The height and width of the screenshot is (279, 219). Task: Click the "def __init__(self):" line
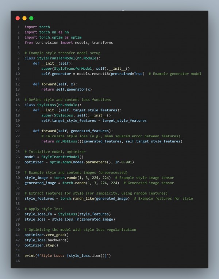(53, 63)
